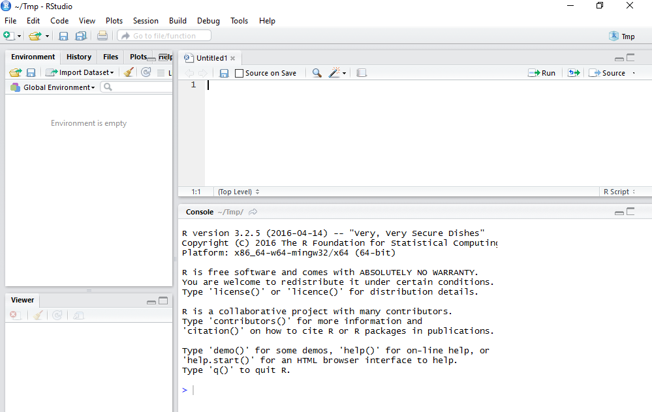Click the Source button
This screenshot has width=652, height=412.
607,73
